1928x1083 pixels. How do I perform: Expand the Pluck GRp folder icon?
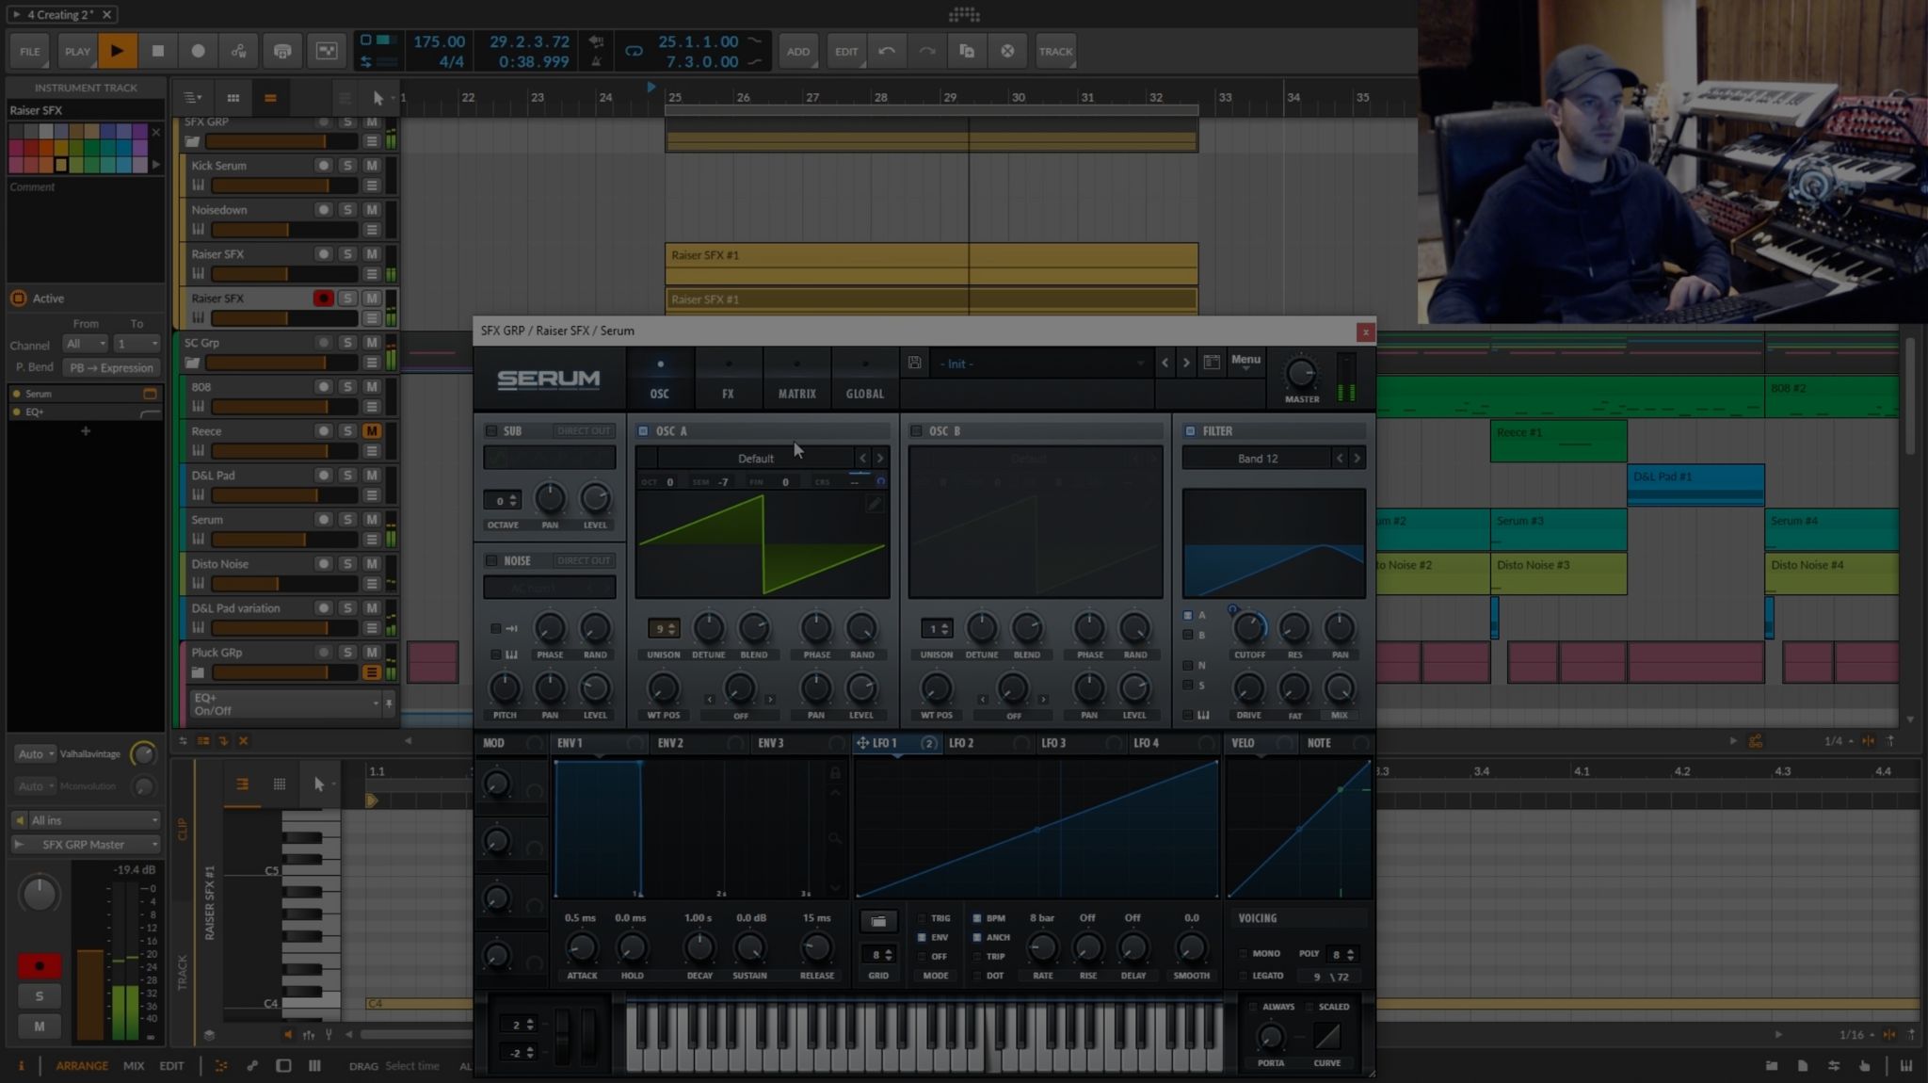tap(198, 672)
